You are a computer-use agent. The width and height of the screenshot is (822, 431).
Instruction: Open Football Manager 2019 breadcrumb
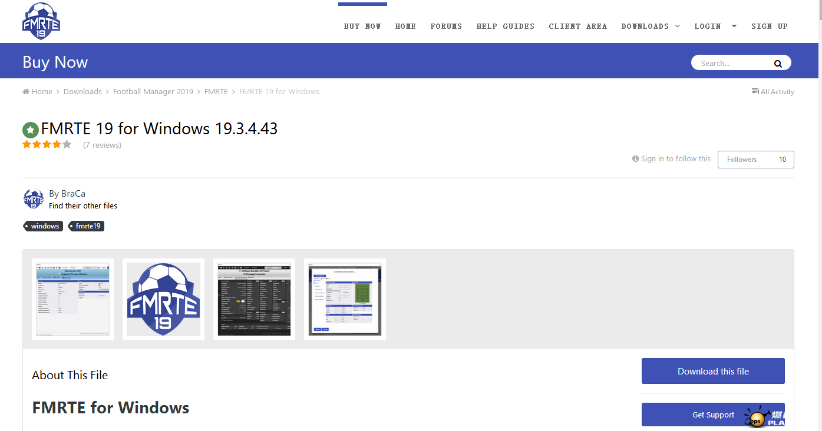(x=153, y=91)
